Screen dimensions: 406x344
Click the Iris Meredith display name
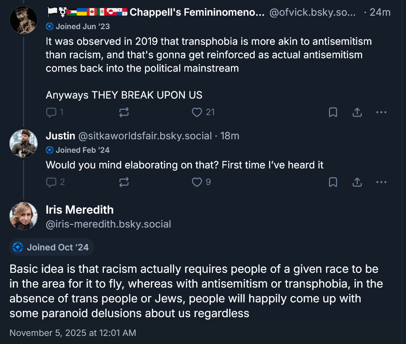coord(80,210)
